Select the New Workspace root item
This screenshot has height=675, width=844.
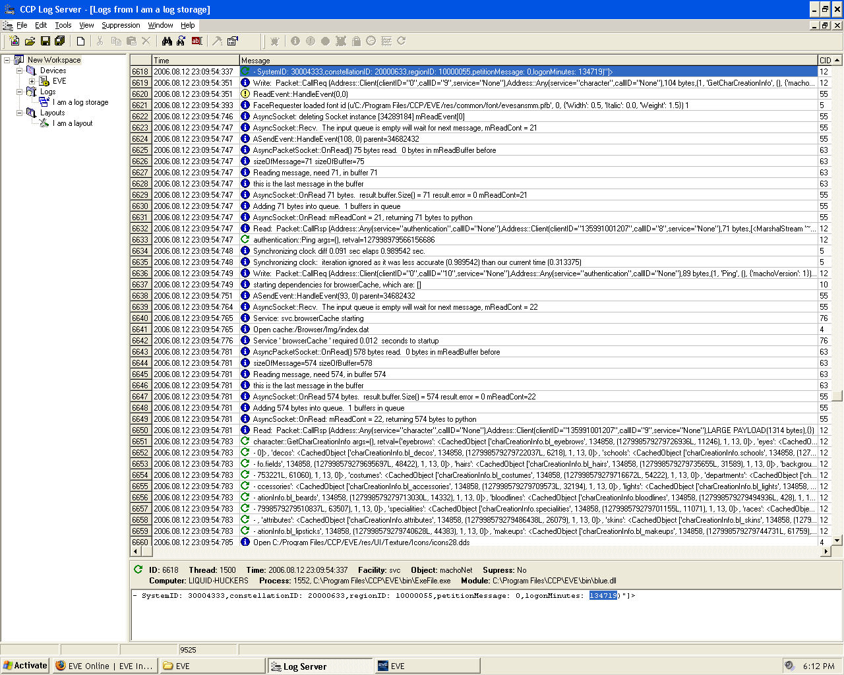54,60
